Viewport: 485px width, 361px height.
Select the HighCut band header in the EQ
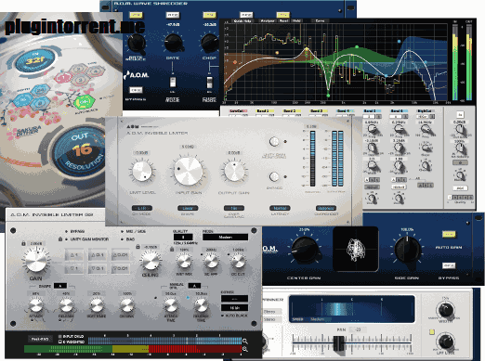pos(425,110)
